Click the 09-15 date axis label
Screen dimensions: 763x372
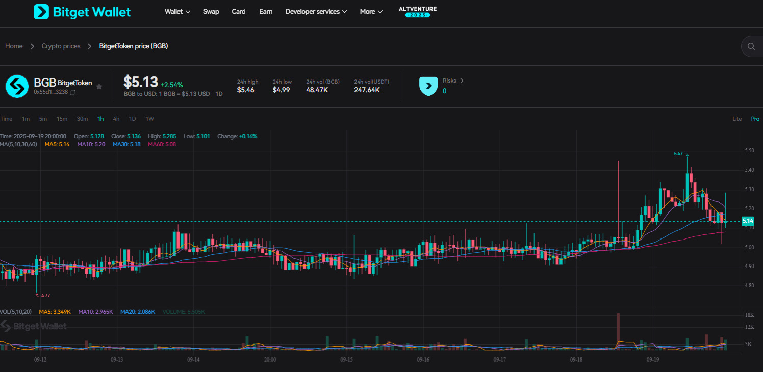point(346,359)
